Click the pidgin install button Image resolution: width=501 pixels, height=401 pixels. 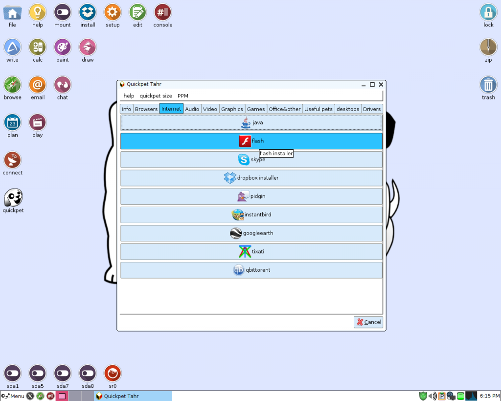(x=251, y=196)
